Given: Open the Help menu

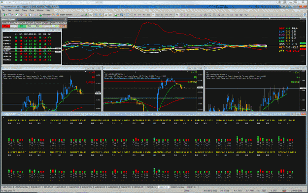Looking at the screenshot, I should [48, 10].
